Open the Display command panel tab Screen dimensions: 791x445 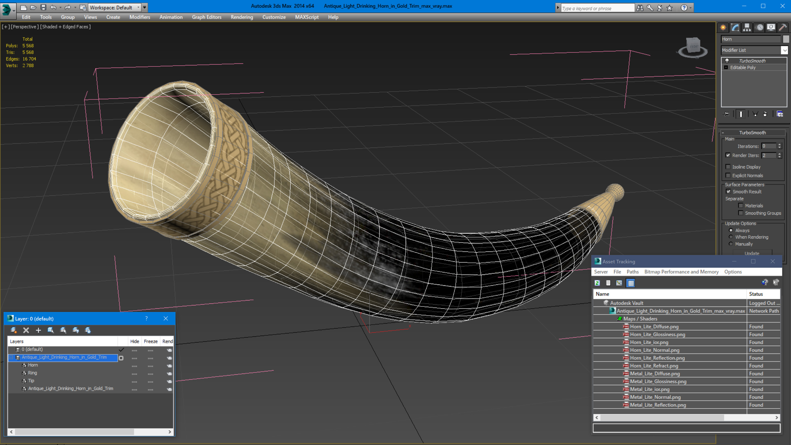(x=771, y=28)
